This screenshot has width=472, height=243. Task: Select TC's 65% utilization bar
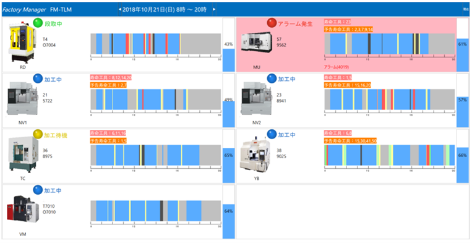228,156
